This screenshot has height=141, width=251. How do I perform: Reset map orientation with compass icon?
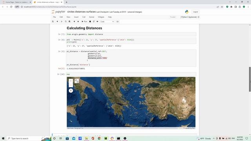[71, 90]
